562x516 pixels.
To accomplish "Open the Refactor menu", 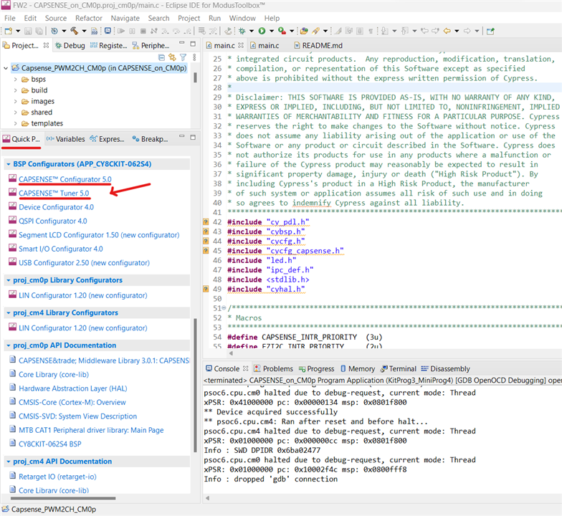I will pos(89,18).
